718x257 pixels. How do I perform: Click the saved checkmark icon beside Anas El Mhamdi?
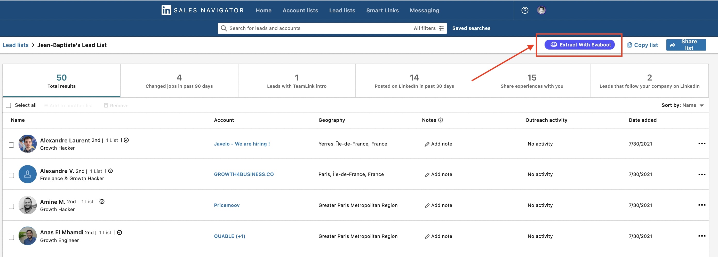(119, 232)
